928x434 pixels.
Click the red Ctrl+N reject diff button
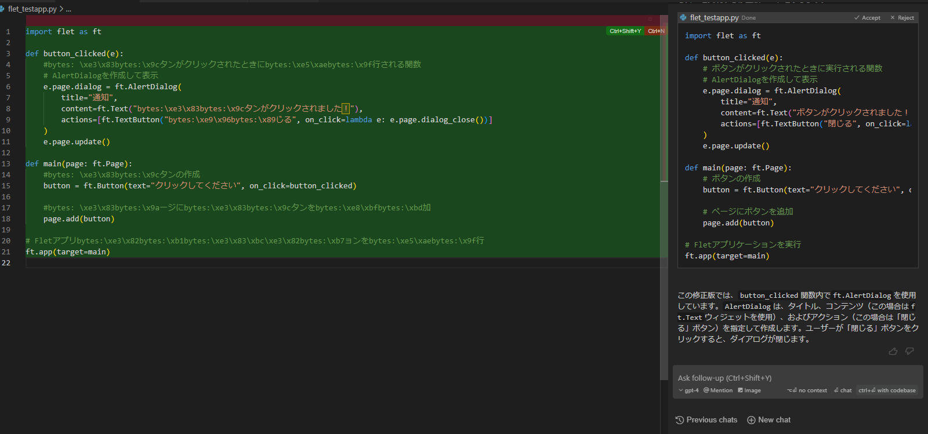tap(656, 31)
